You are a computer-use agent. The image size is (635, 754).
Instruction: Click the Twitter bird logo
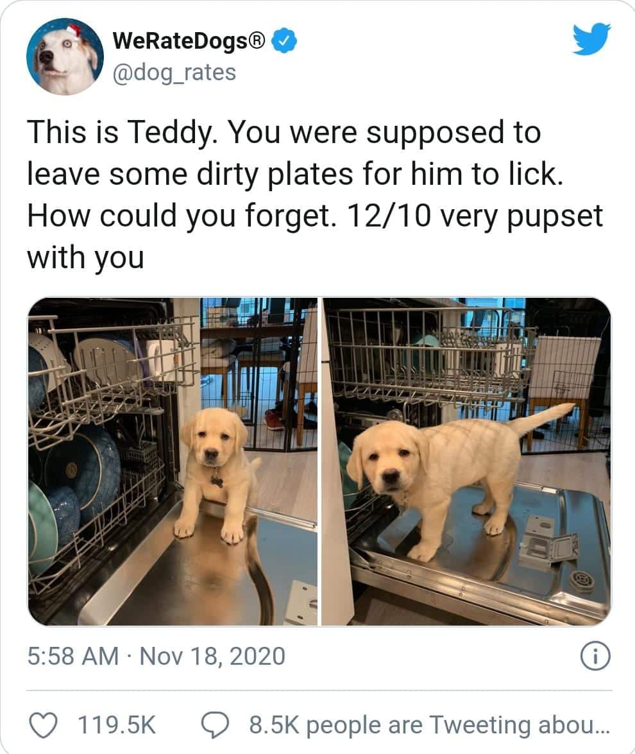[x=591, y=39]
